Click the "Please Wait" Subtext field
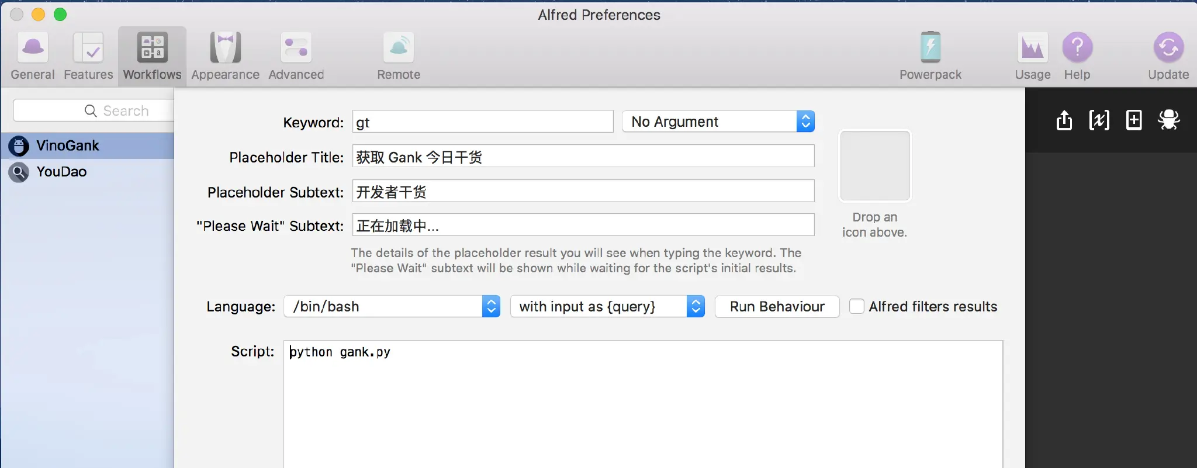This screenshot has height=468, width=1197. [x=583, y=225]
